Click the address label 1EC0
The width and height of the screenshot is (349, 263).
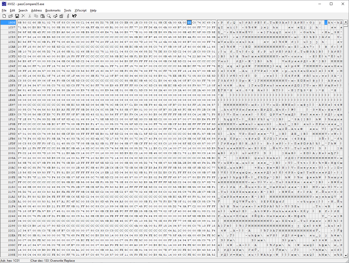[12, 109]
